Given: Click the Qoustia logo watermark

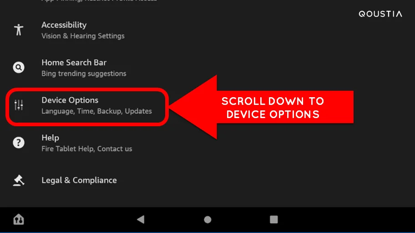Looking at the screenshot, I should pos(380,14).
